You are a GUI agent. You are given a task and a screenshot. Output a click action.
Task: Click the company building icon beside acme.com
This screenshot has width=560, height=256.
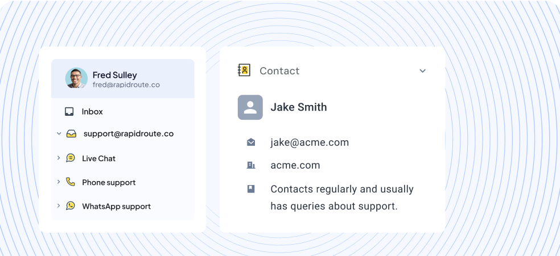tap(251, 165)
